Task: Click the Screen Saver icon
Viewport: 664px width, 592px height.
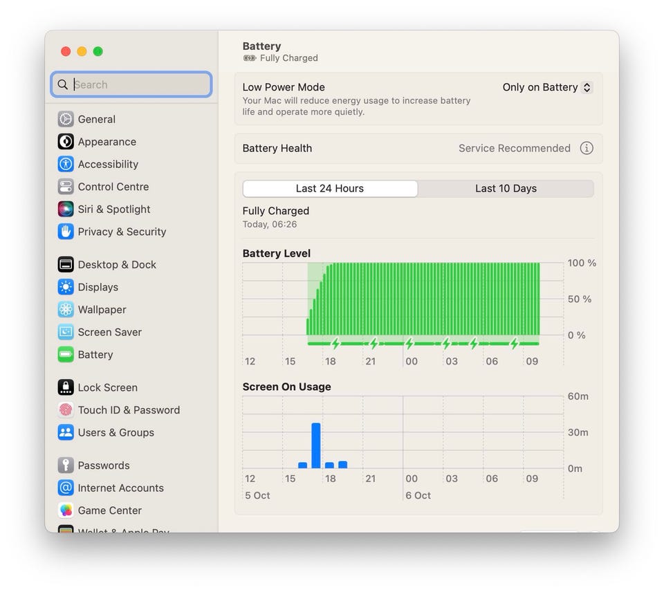Action: (66, 331)
